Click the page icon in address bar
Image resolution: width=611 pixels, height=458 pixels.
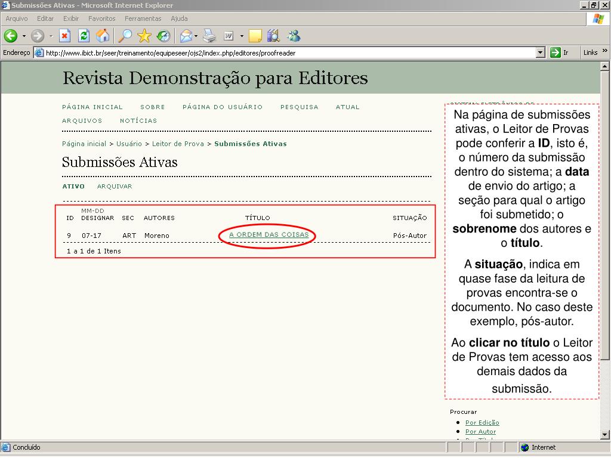click(39, 52)
